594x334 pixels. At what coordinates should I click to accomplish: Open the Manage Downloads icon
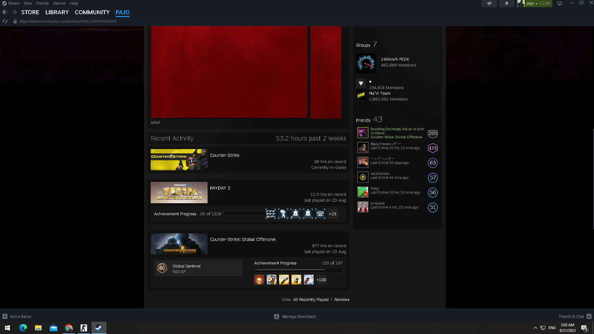click(277, 316)
